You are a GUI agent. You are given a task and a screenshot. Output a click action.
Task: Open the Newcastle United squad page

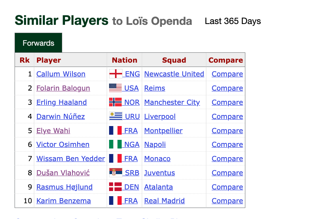(174, 74)
